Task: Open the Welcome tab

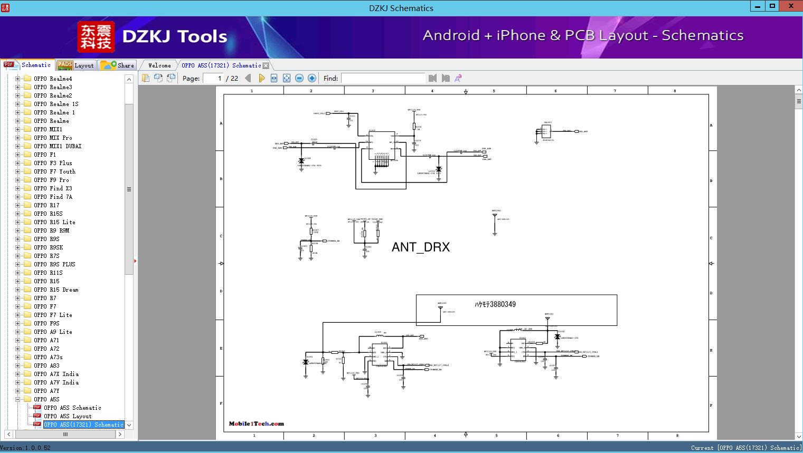Action: pyautogui.click(x=158, y=65)
